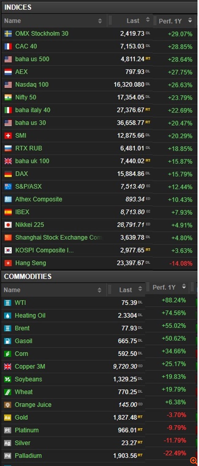199x466 pixels.
Task: Sort indices by Name using sort arrows
Action: (100, 21)
